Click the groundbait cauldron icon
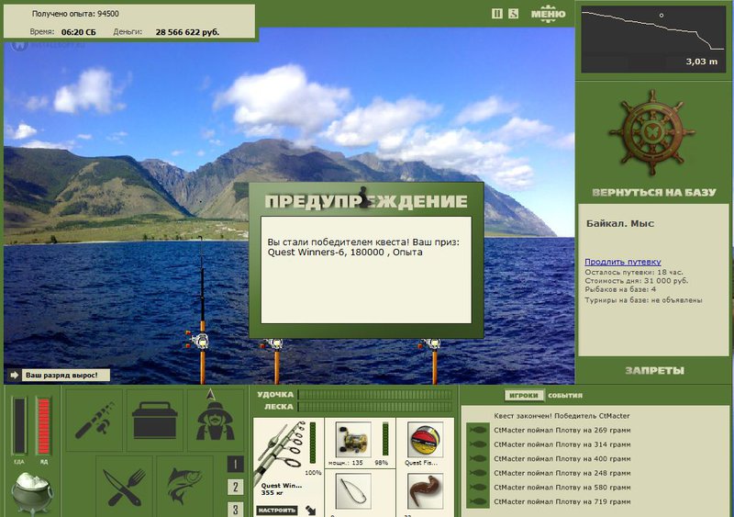Screen dimensions: 734x517 click(31, 492)
